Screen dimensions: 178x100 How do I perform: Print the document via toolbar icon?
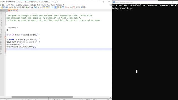tap(15, 7)
